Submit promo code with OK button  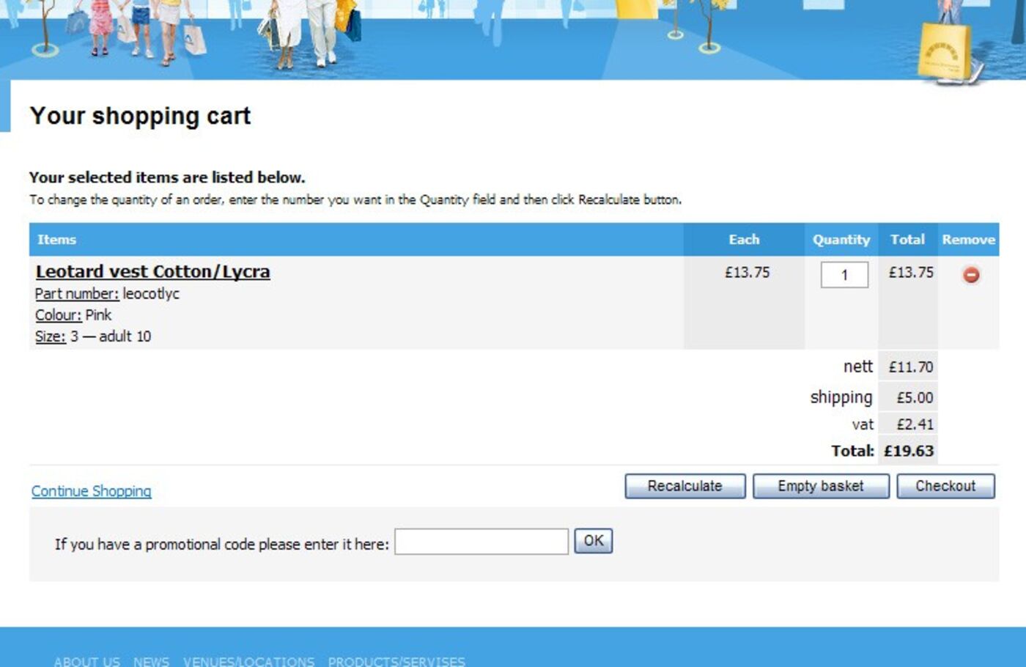(x=593, y=542)
